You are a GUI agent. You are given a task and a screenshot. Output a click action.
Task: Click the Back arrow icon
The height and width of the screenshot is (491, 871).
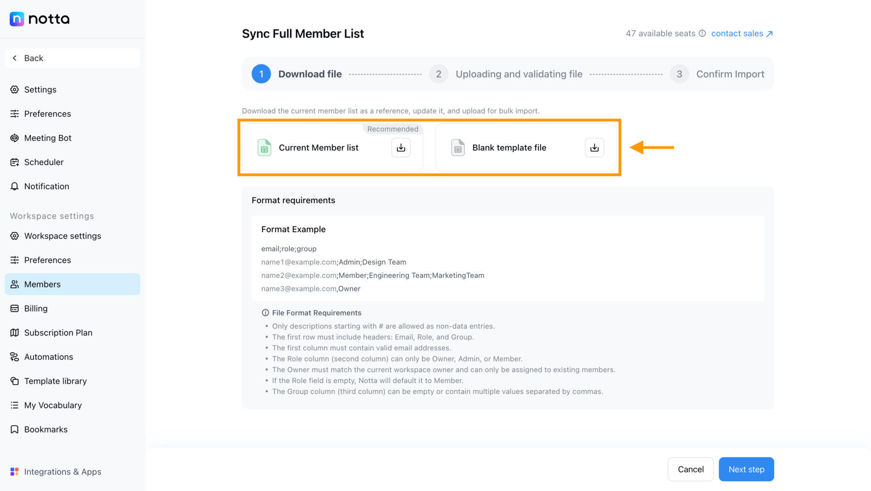[15, 58]
